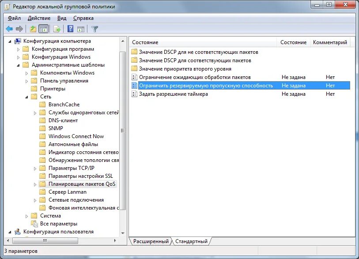Click the BranchCache folder icon

(x=42, y=105)
